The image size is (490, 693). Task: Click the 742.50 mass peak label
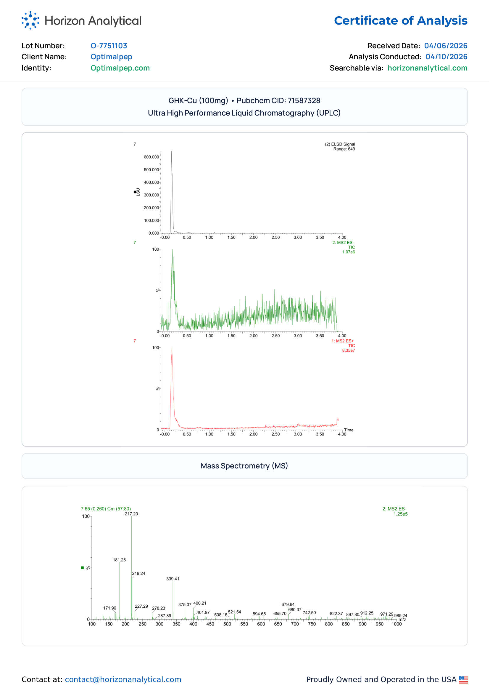point(310,613)
